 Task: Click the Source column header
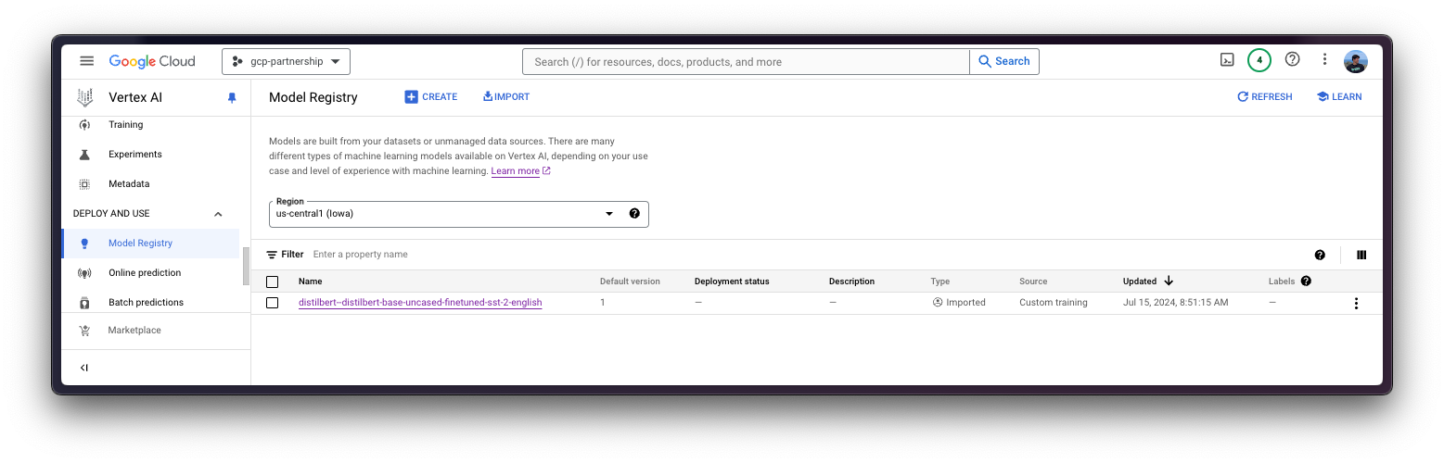1033,282
